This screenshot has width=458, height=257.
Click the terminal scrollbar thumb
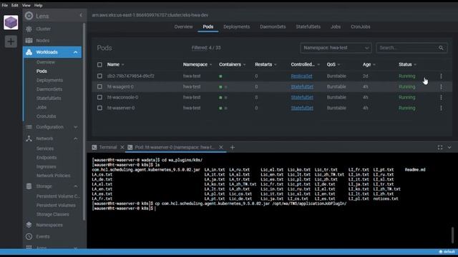click(452, 235)
